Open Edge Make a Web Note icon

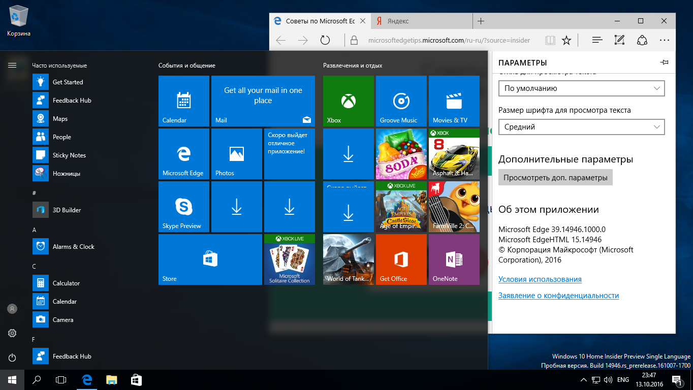click(619, 40)
